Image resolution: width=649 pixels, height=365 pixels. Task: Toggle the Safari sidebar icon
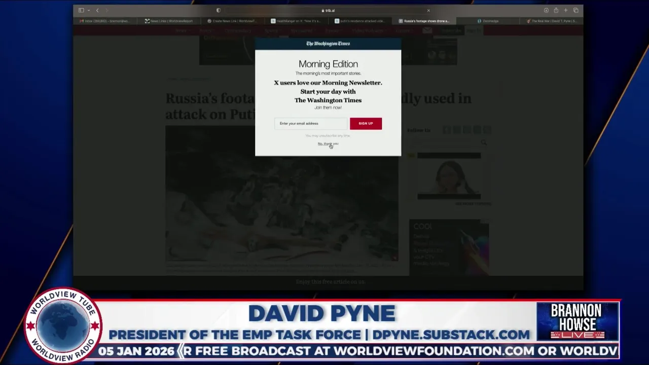pos(81,10)
